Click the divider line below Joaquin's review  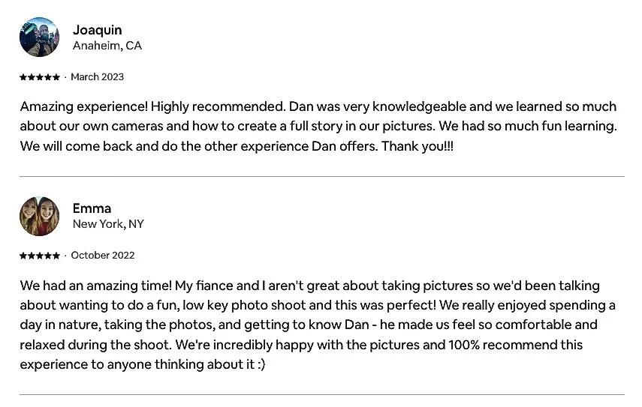[x=322, y=177]
